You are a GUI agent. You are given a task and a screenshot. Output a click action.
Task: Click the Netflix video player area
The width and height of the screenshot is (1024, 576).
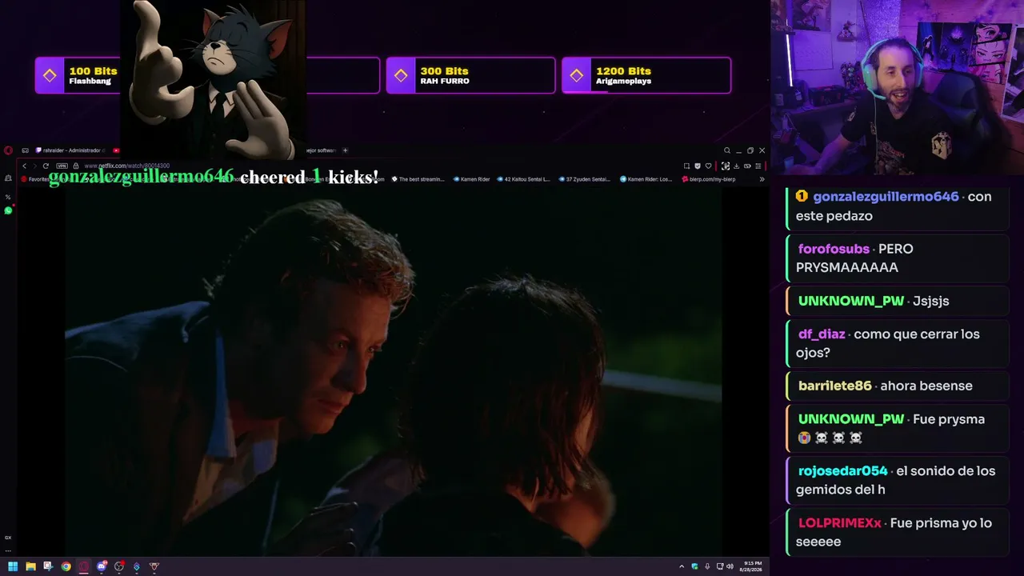pos(394,371)
